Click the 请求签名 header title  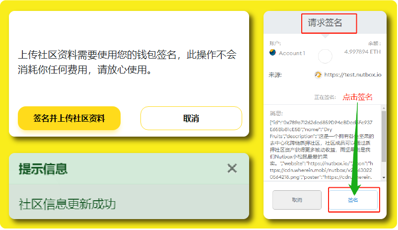click(325, 23)
